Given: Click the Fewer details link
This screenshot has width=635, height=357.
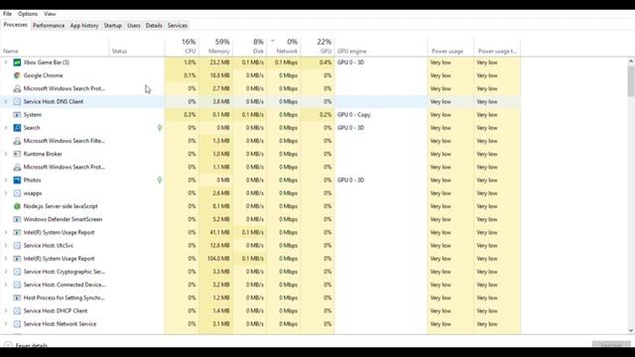Looking at the screenshot, I should 31,345.
